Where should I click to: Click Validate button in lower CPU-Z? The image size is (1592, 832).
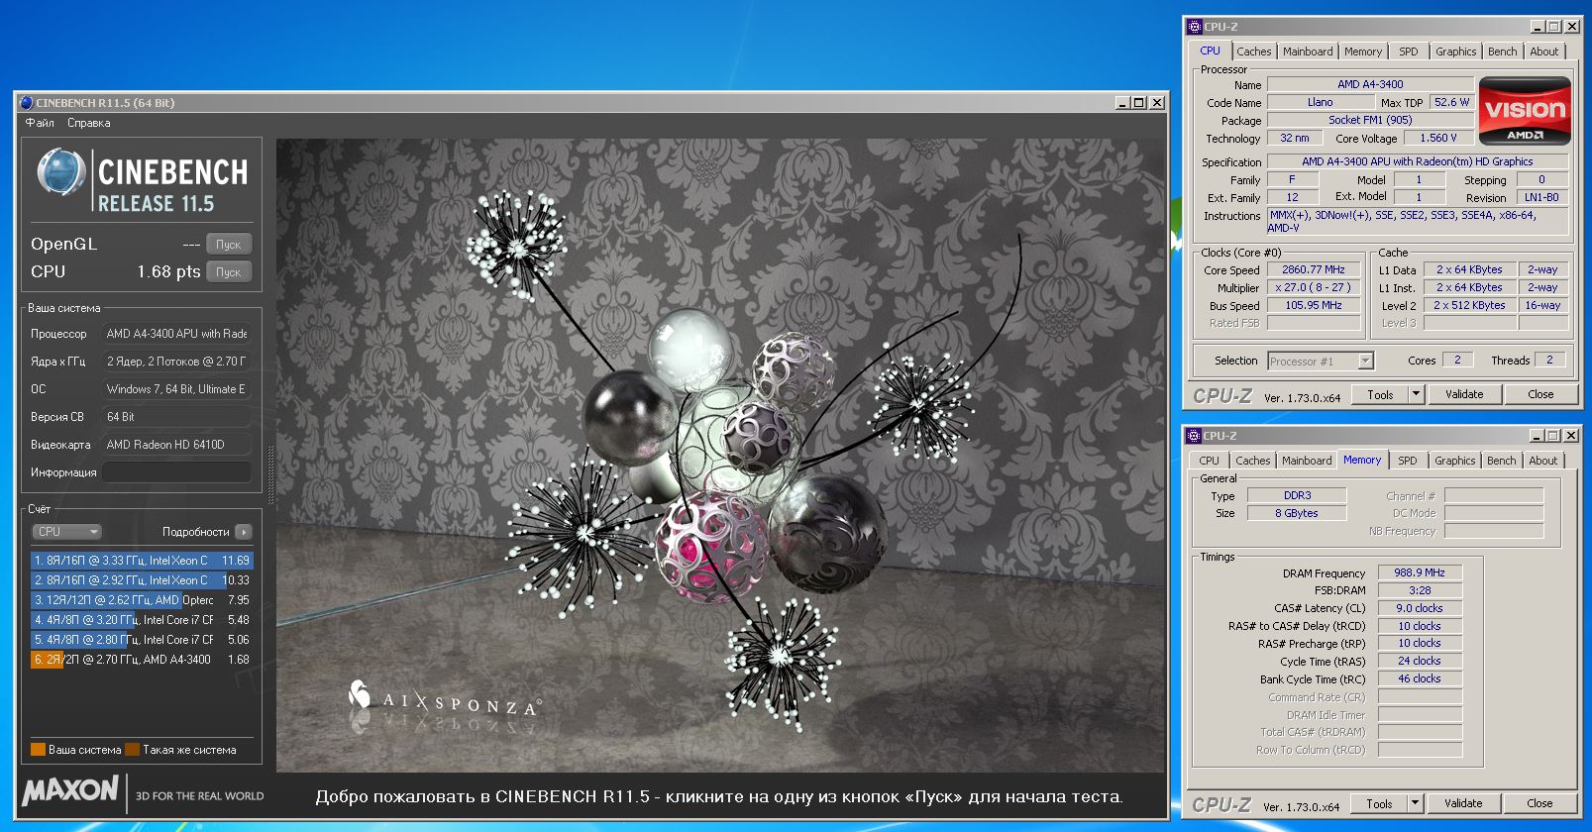click(x=1463, y=803)
